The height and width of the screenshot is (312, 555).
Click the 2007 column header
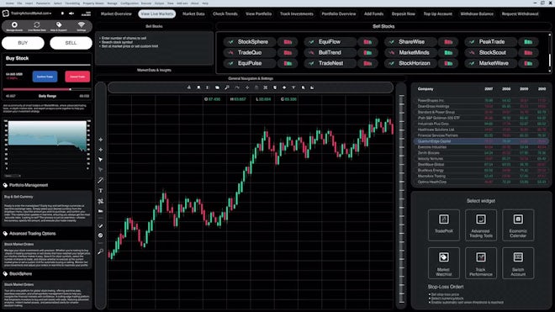(x=489, y=89)
